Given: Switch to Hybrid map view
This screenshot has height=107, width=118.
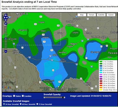Looking at the screenshot, I should [x=111, y=15].
